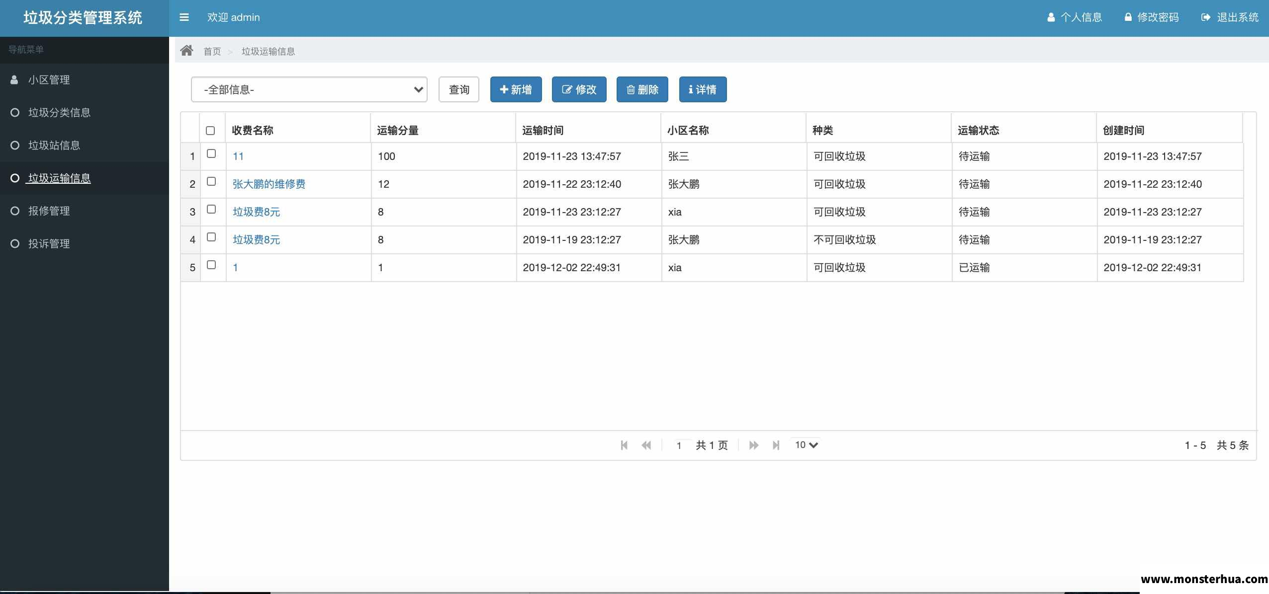This screenshot has width=1269, height=594.
Task: Click 退出系统 to log out
Action: (x=1230, y=17)
